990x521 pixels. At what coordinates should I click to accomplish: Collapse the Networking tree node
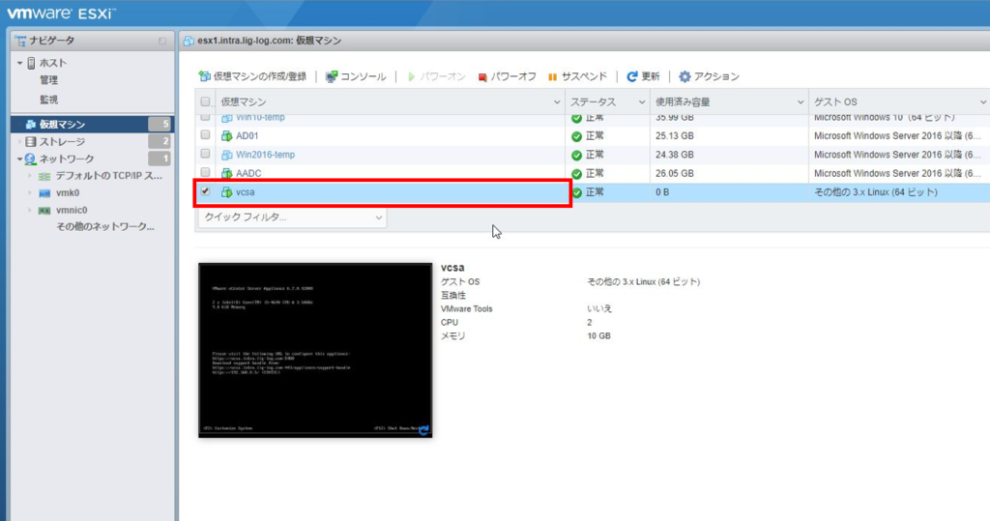click(x=19, y=159)
